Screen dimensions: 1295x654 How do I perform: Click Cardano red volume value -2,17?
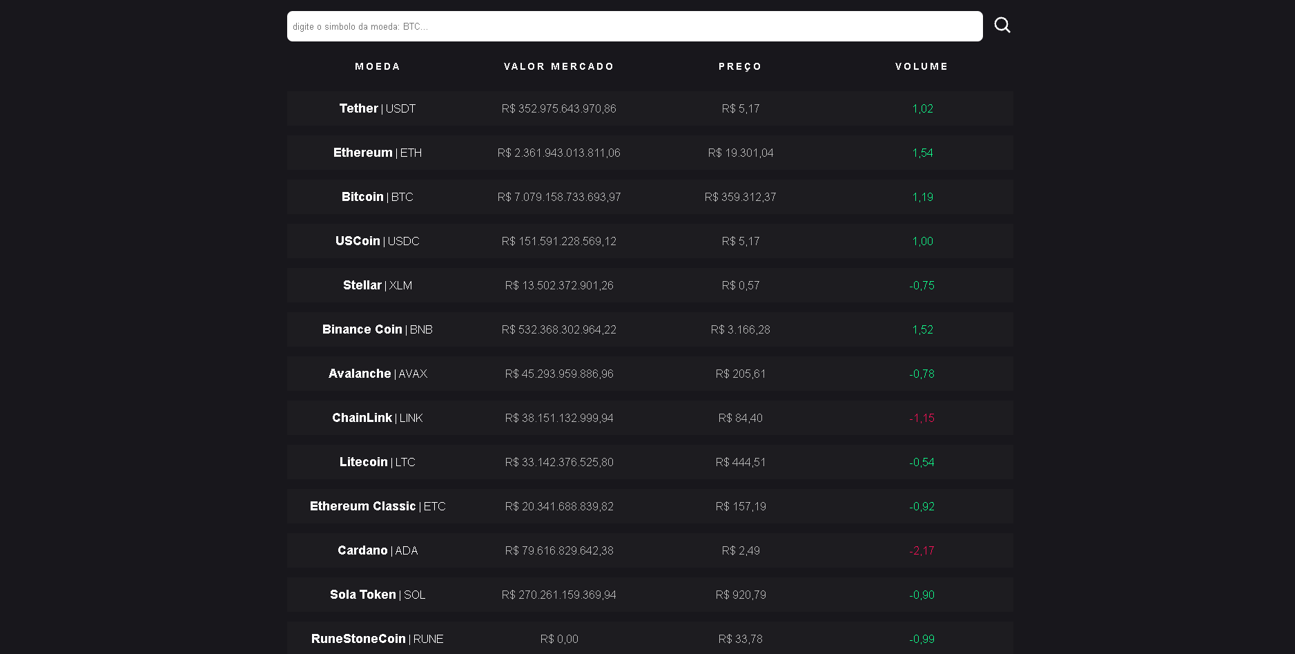pyautogui.click(x=922, y=550)
